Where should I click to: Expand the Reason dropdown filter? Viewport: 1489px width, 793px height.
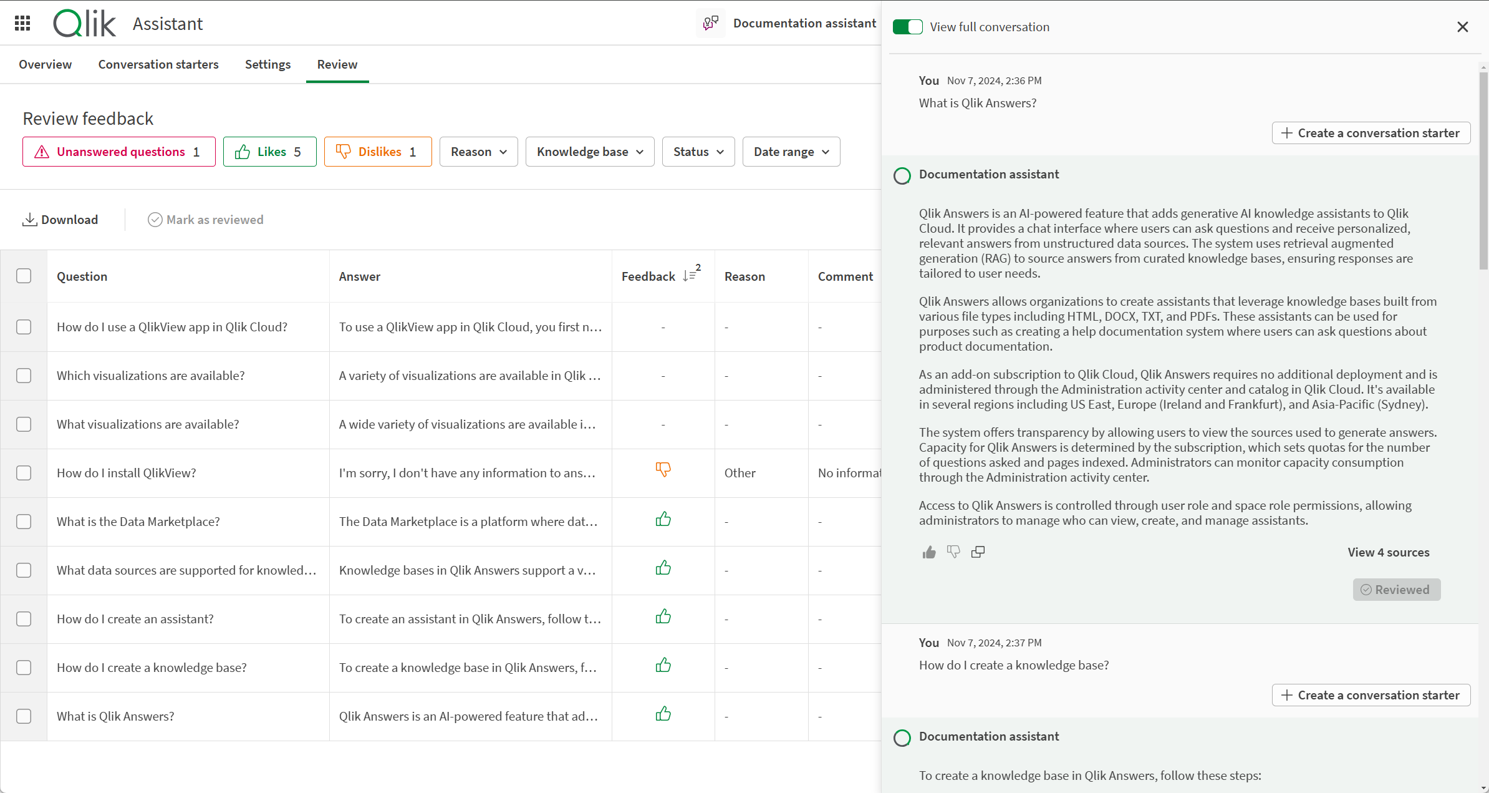tap(478, 152)
